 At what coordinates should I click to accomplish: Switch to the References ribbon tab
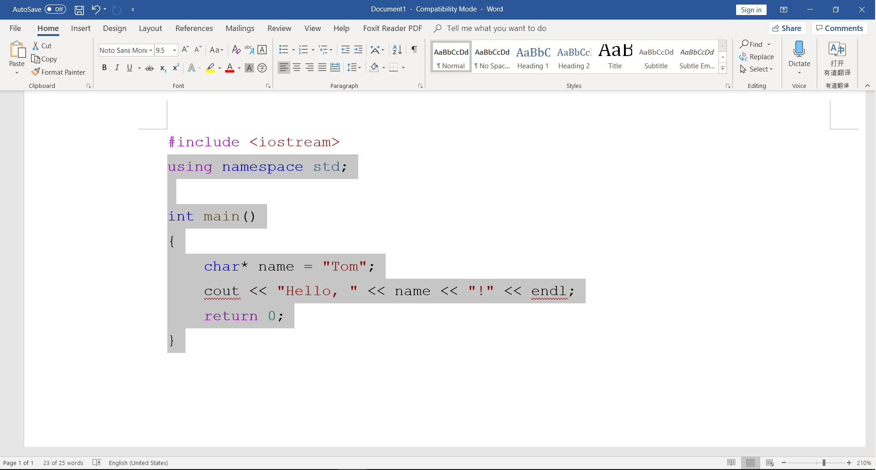pyautogui.click(x=194, y=28)
